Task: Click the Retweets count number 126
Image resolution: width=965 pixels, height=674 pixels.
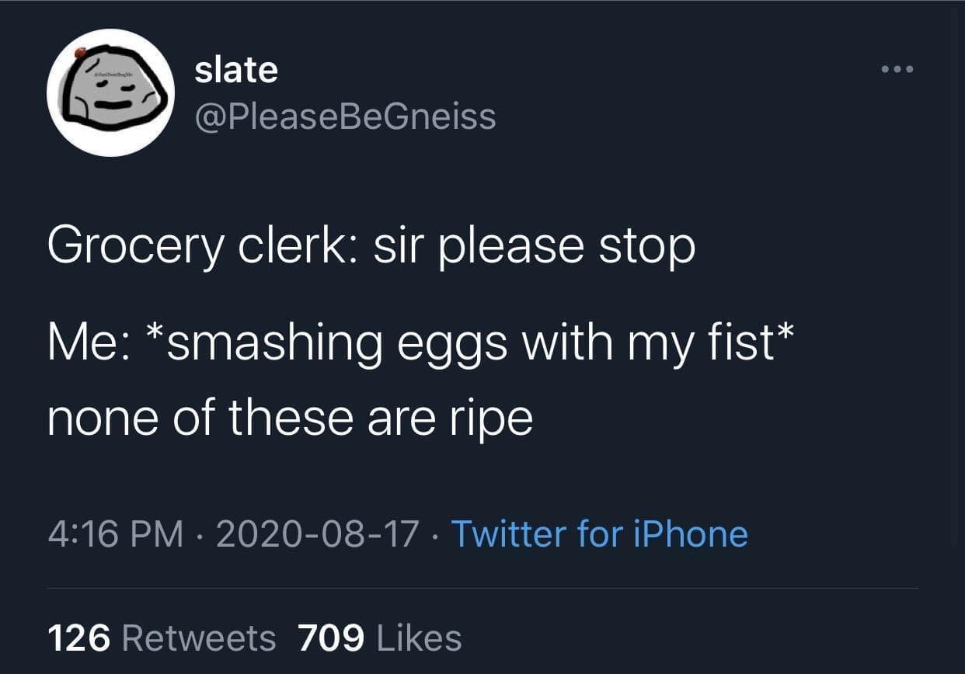Action: (x=81, y=638)
